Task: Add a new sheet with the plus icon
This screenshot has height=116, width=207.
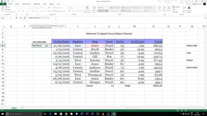Action: [22, 108]
